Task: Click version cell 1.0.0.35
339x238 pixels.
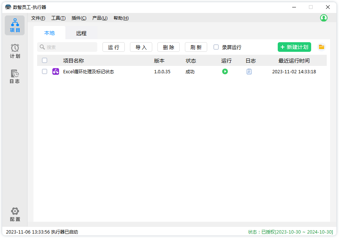Action: (162, 71)
